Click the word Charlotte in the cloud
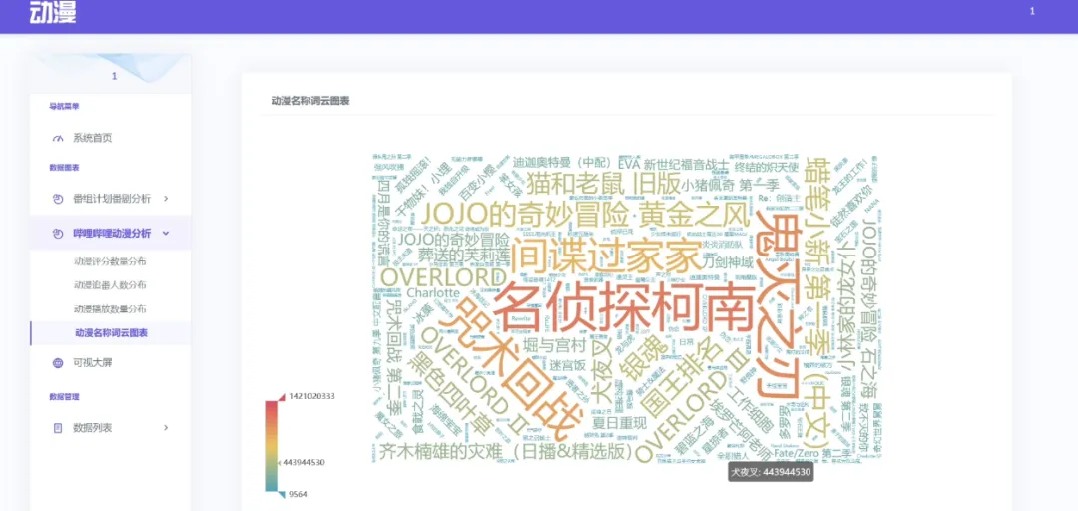This screenshot has width=1078, height=511. (433, 292)
